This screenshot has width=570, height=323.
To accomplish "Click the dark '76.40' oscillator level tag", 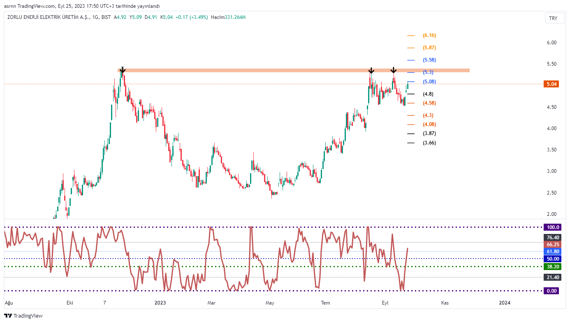I will (552, 237).
